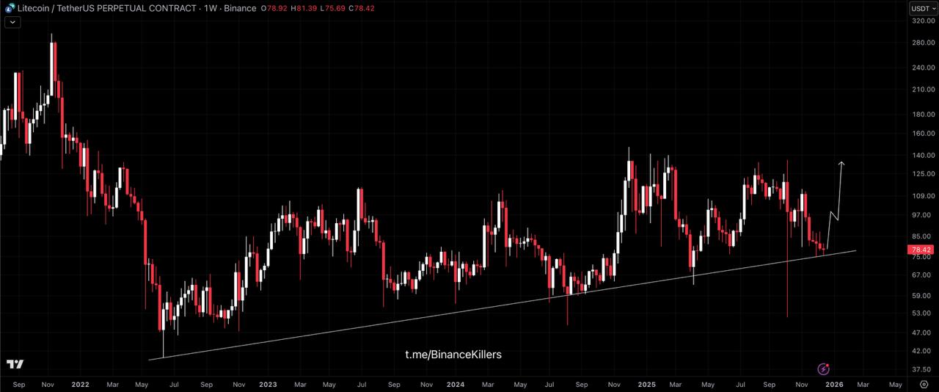Image resolution: width=939 pixels, height=392 pixels.
Task: Click the 2024 label on time axis
Action: click(x=455, y=384)
